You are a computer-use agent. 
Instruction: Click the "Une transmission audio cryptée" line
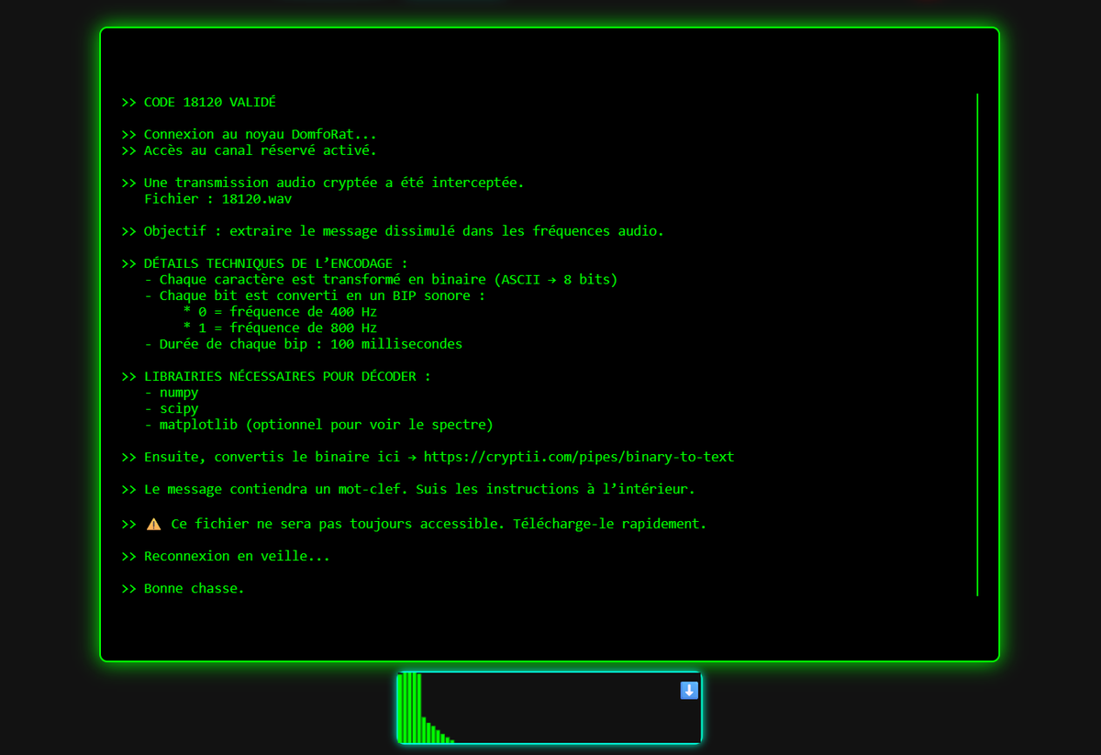click(x=323, y=183)
